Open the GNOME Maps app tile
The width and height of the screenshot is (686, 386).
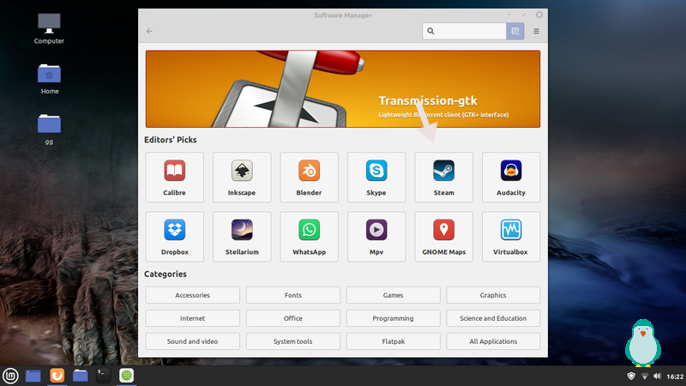pyautogui.click(x=443, y=237)
